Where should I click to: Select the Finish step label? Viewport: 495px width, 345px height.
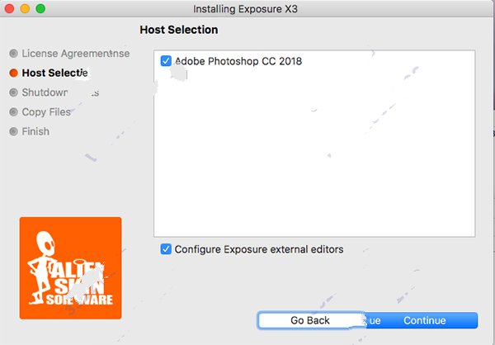click(35, 131)
